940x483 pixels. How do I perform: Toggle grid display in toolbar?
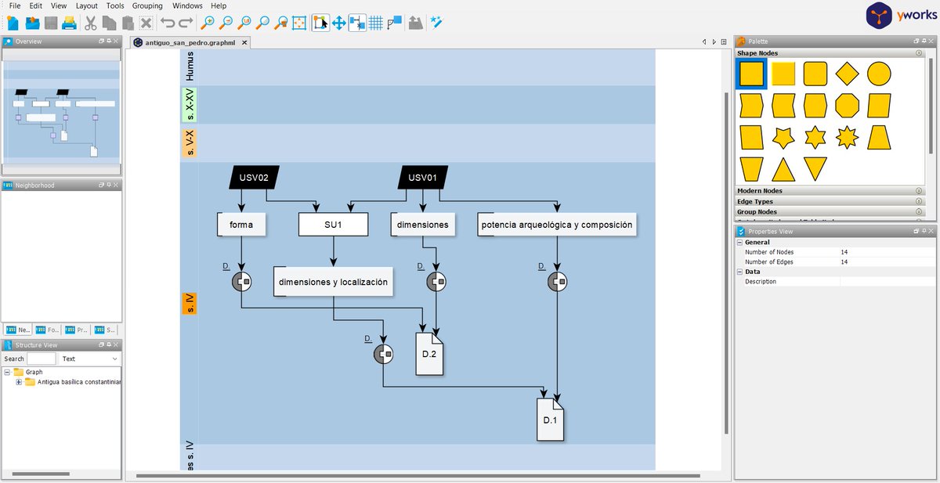pos(376,23)
